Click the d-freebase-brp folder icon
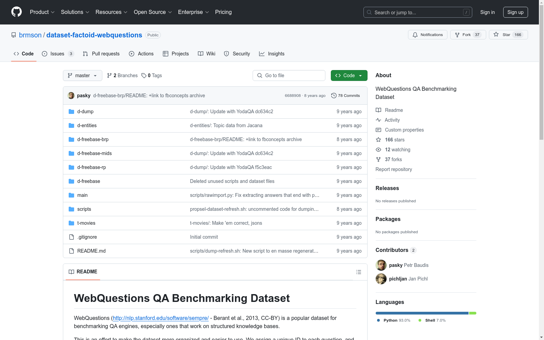 tap(71, 139)
